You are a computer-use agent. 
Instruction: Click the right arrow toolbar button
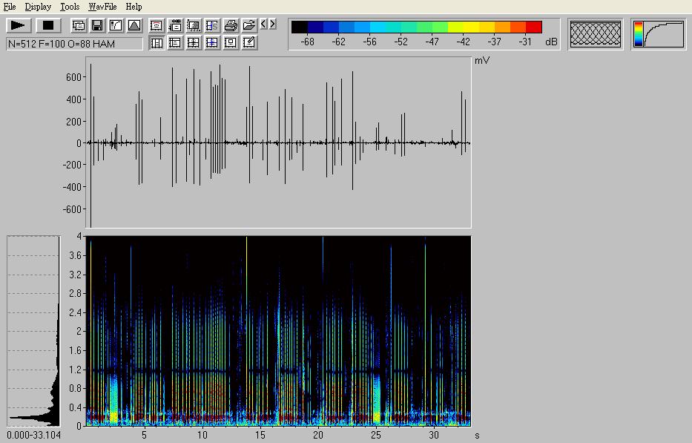pos(273,24)
